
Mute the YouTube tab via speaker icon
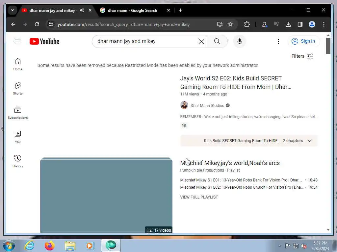point(82,10)
